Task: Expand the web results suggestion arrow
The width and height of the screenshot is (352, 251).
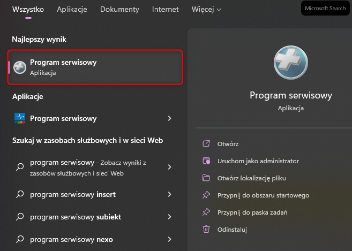Action: click(x=169, y=167)
